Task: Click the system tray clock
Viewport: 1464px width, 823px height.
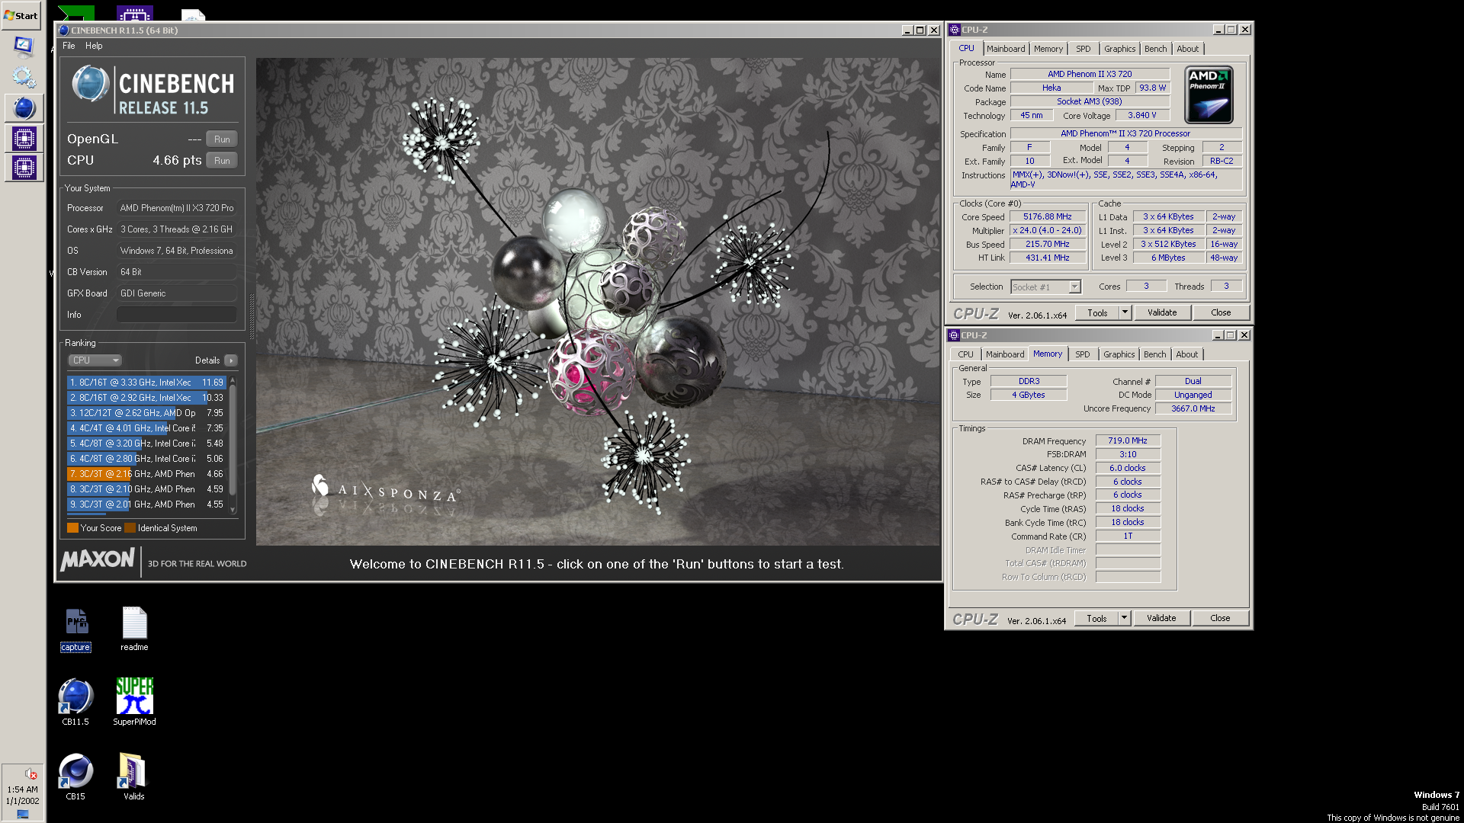Action: click(x=23, y=796)
